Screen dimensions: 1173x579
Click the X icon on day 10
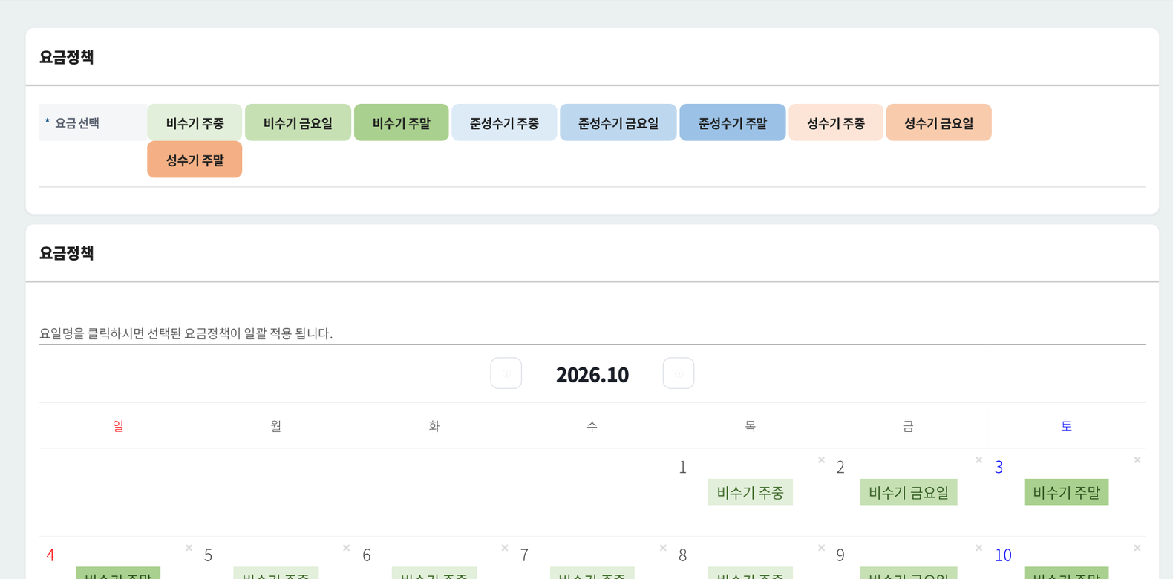[x=1137, y=548]
